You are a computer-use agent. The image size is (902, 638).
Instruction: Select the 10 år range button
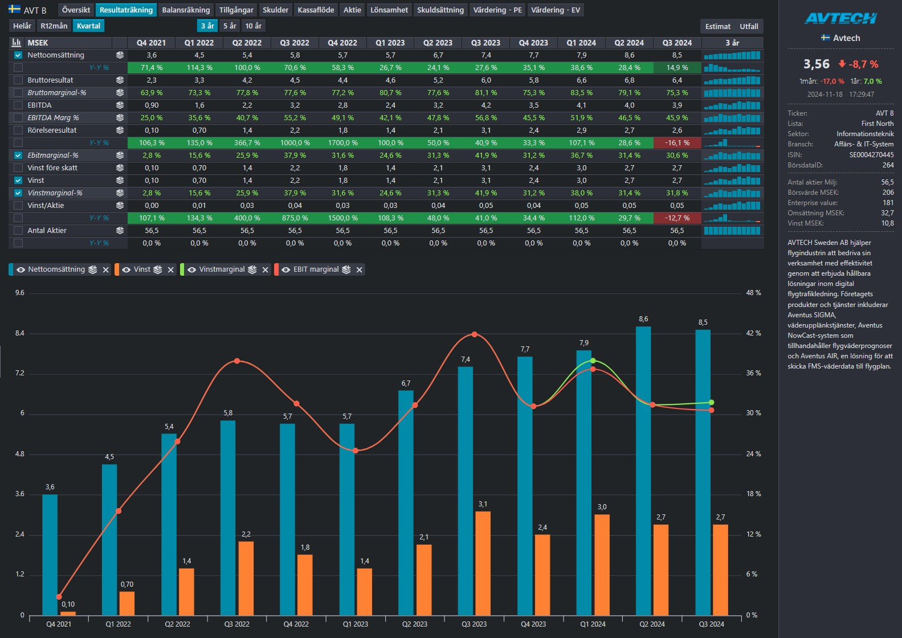coord(254,26)
